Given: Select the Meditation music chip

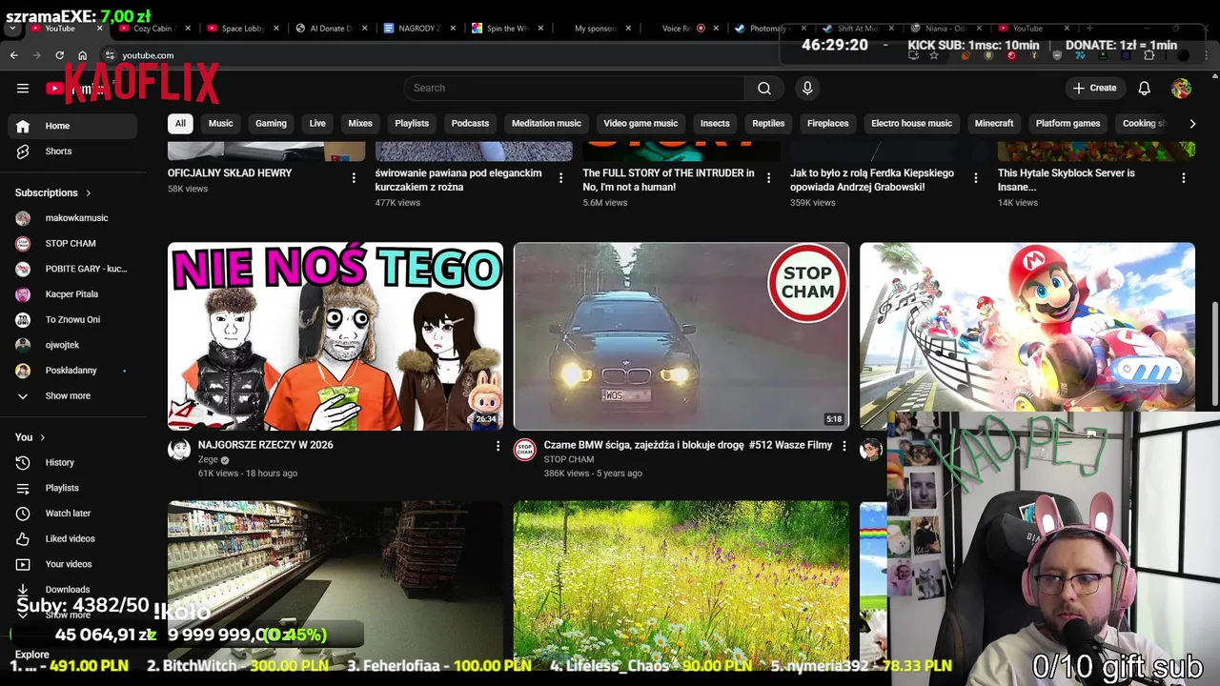Looking at the screenshot, I should (x=546, y=123).
